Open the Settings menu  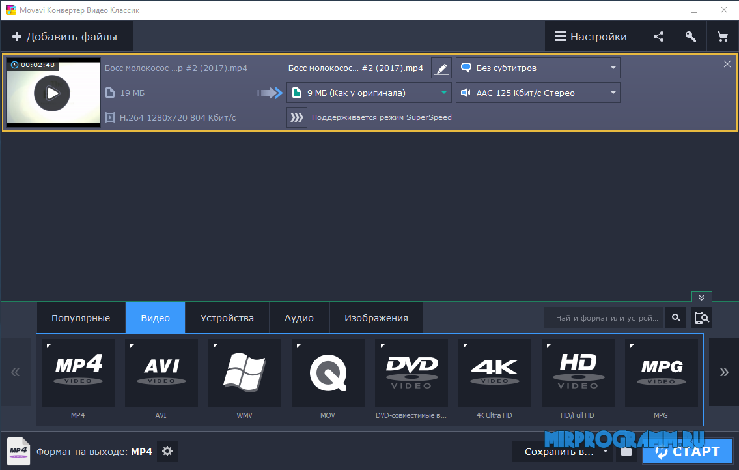point(593,37)
